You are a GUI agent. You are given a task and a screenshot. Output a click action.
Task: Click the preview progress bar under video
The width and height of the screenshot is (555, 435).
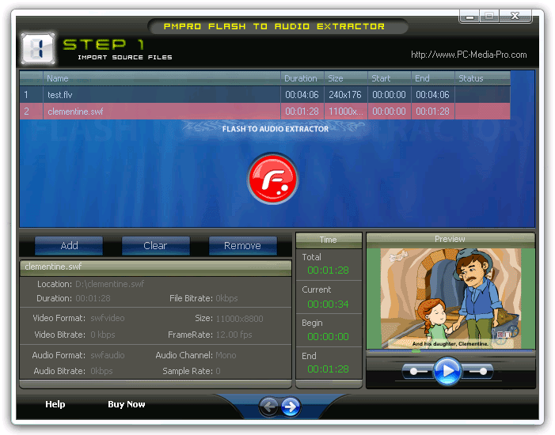click(450, 351)
